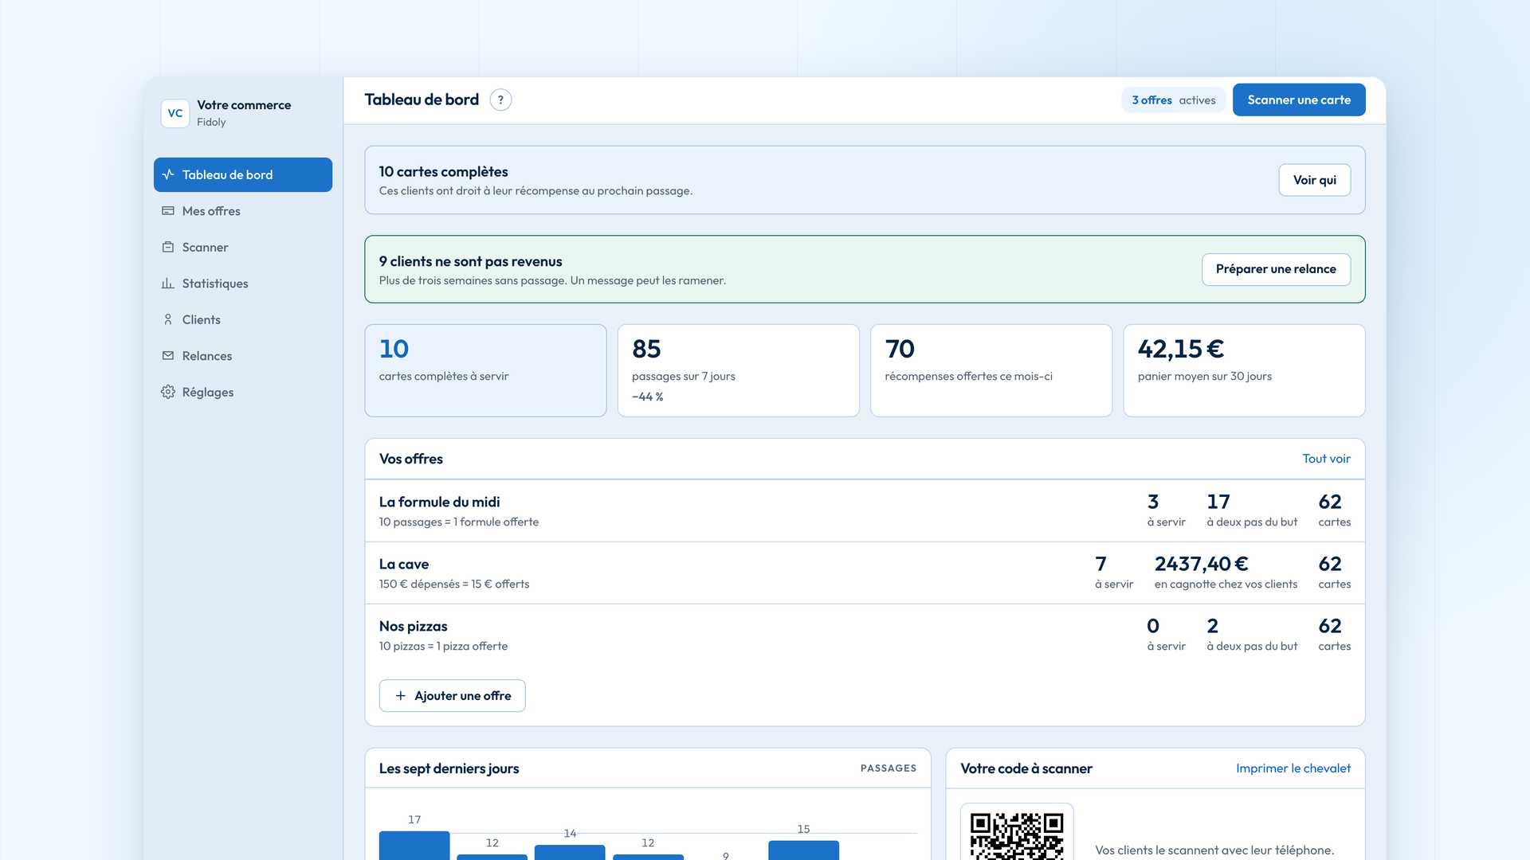Open the 85 passages sur 7 jours card
The width and height of the screenshot is (1530, 860).
click(739, 370)
